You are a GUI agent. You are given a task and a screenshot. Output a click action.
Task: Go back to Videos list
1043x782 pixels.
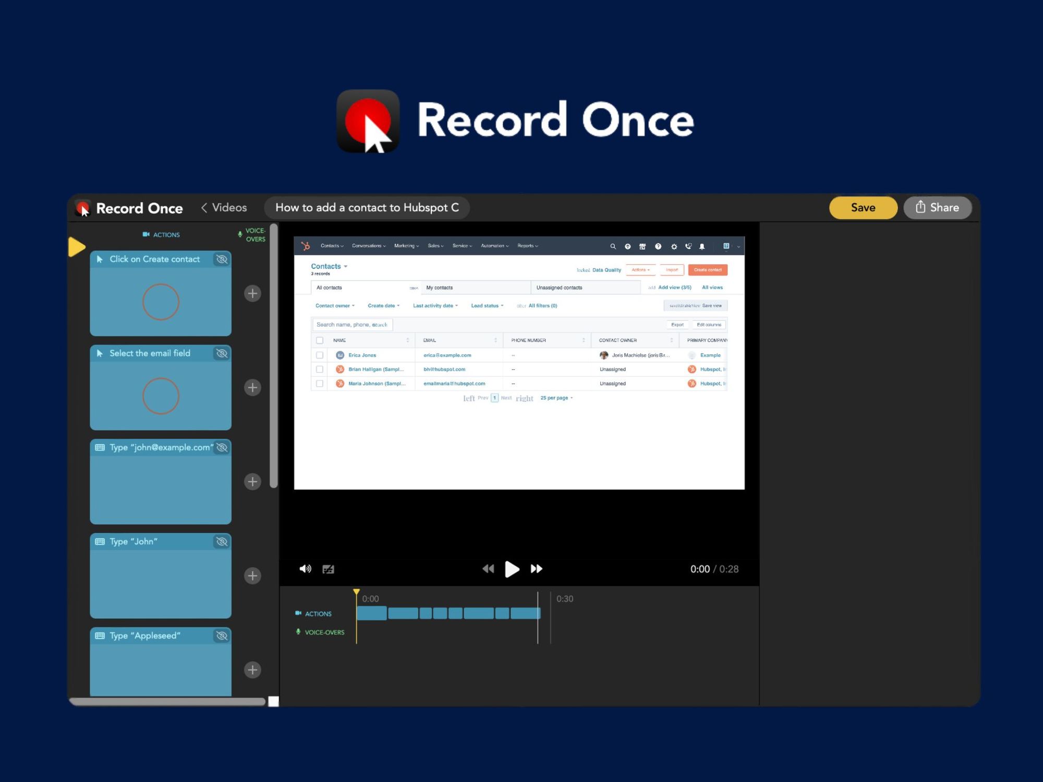click(x=224, y=207)
